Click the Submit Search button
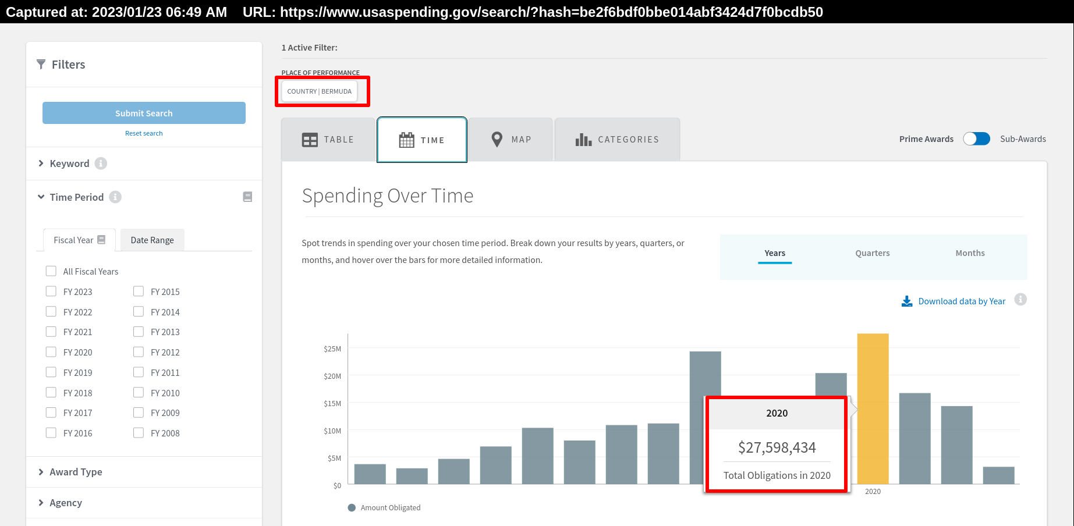Screen dimensions: 1074x526 pos(144,113)
